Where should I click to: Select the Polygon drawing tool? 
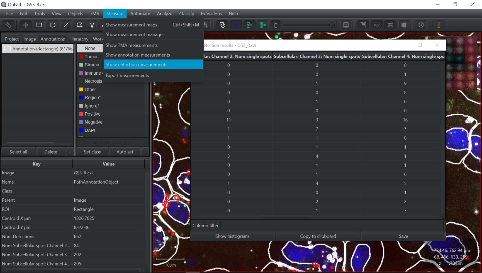(79, 25)
